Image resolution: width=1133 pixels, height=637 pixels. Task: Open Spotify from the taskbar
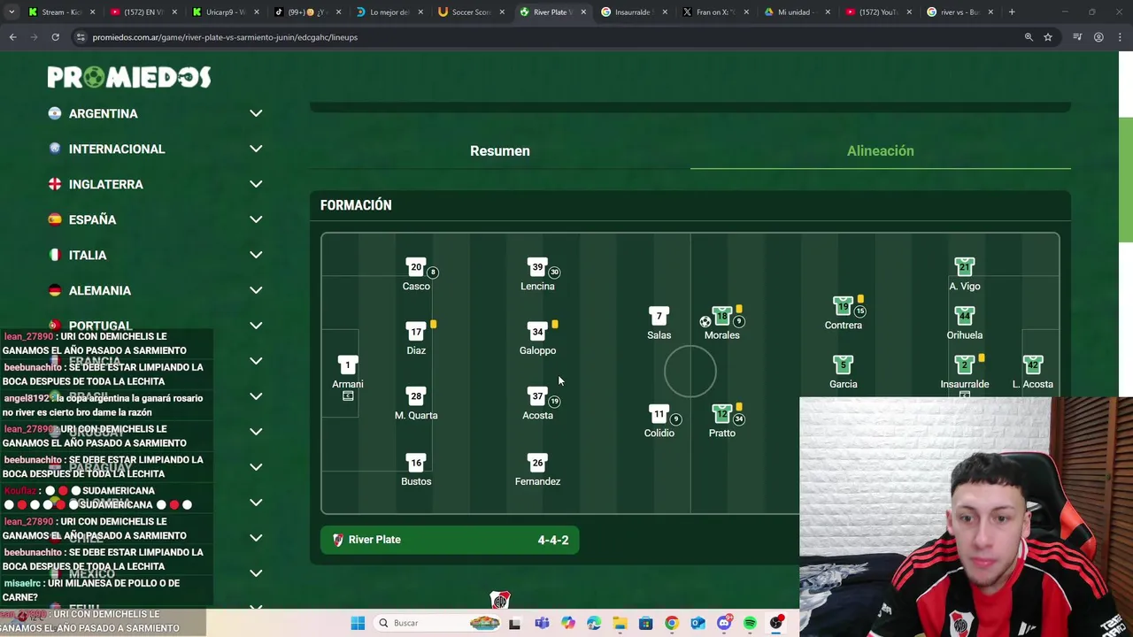pyautogui.click(x=750, y=623)
